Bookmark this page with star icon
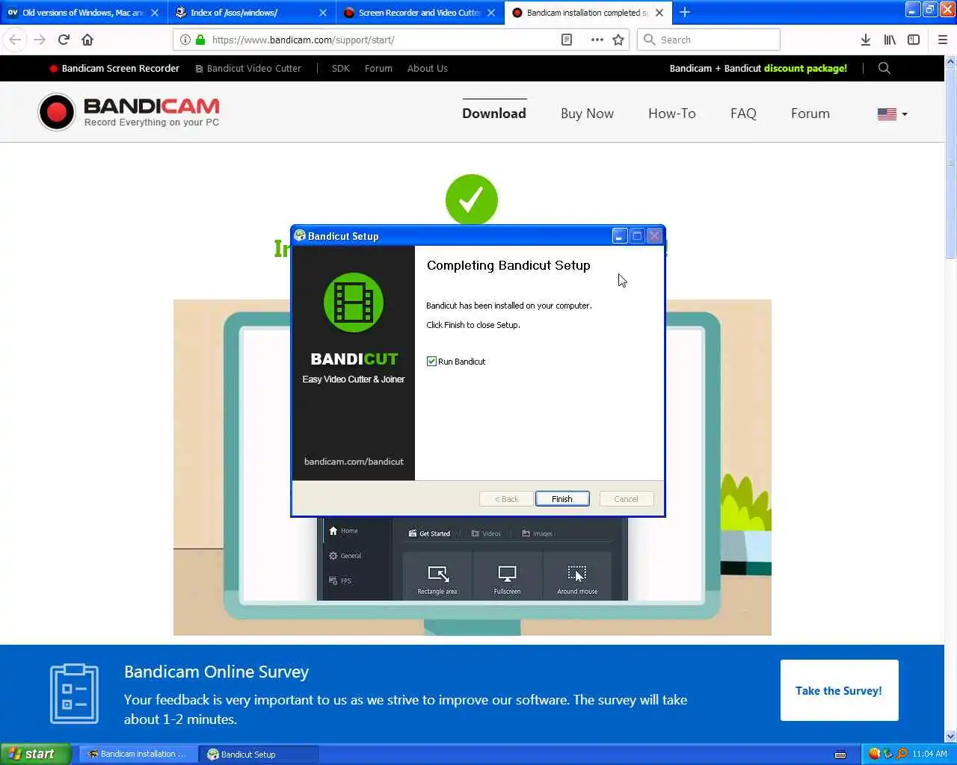The height and width of the screenshot is (765, 957). [x=618, y=40]
